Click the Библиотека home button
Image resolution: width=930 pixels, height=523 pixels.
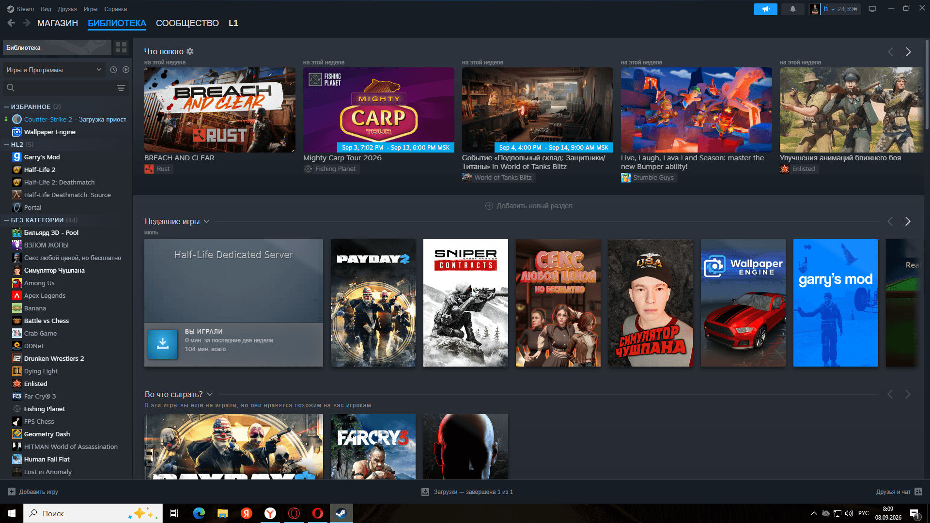57,47
